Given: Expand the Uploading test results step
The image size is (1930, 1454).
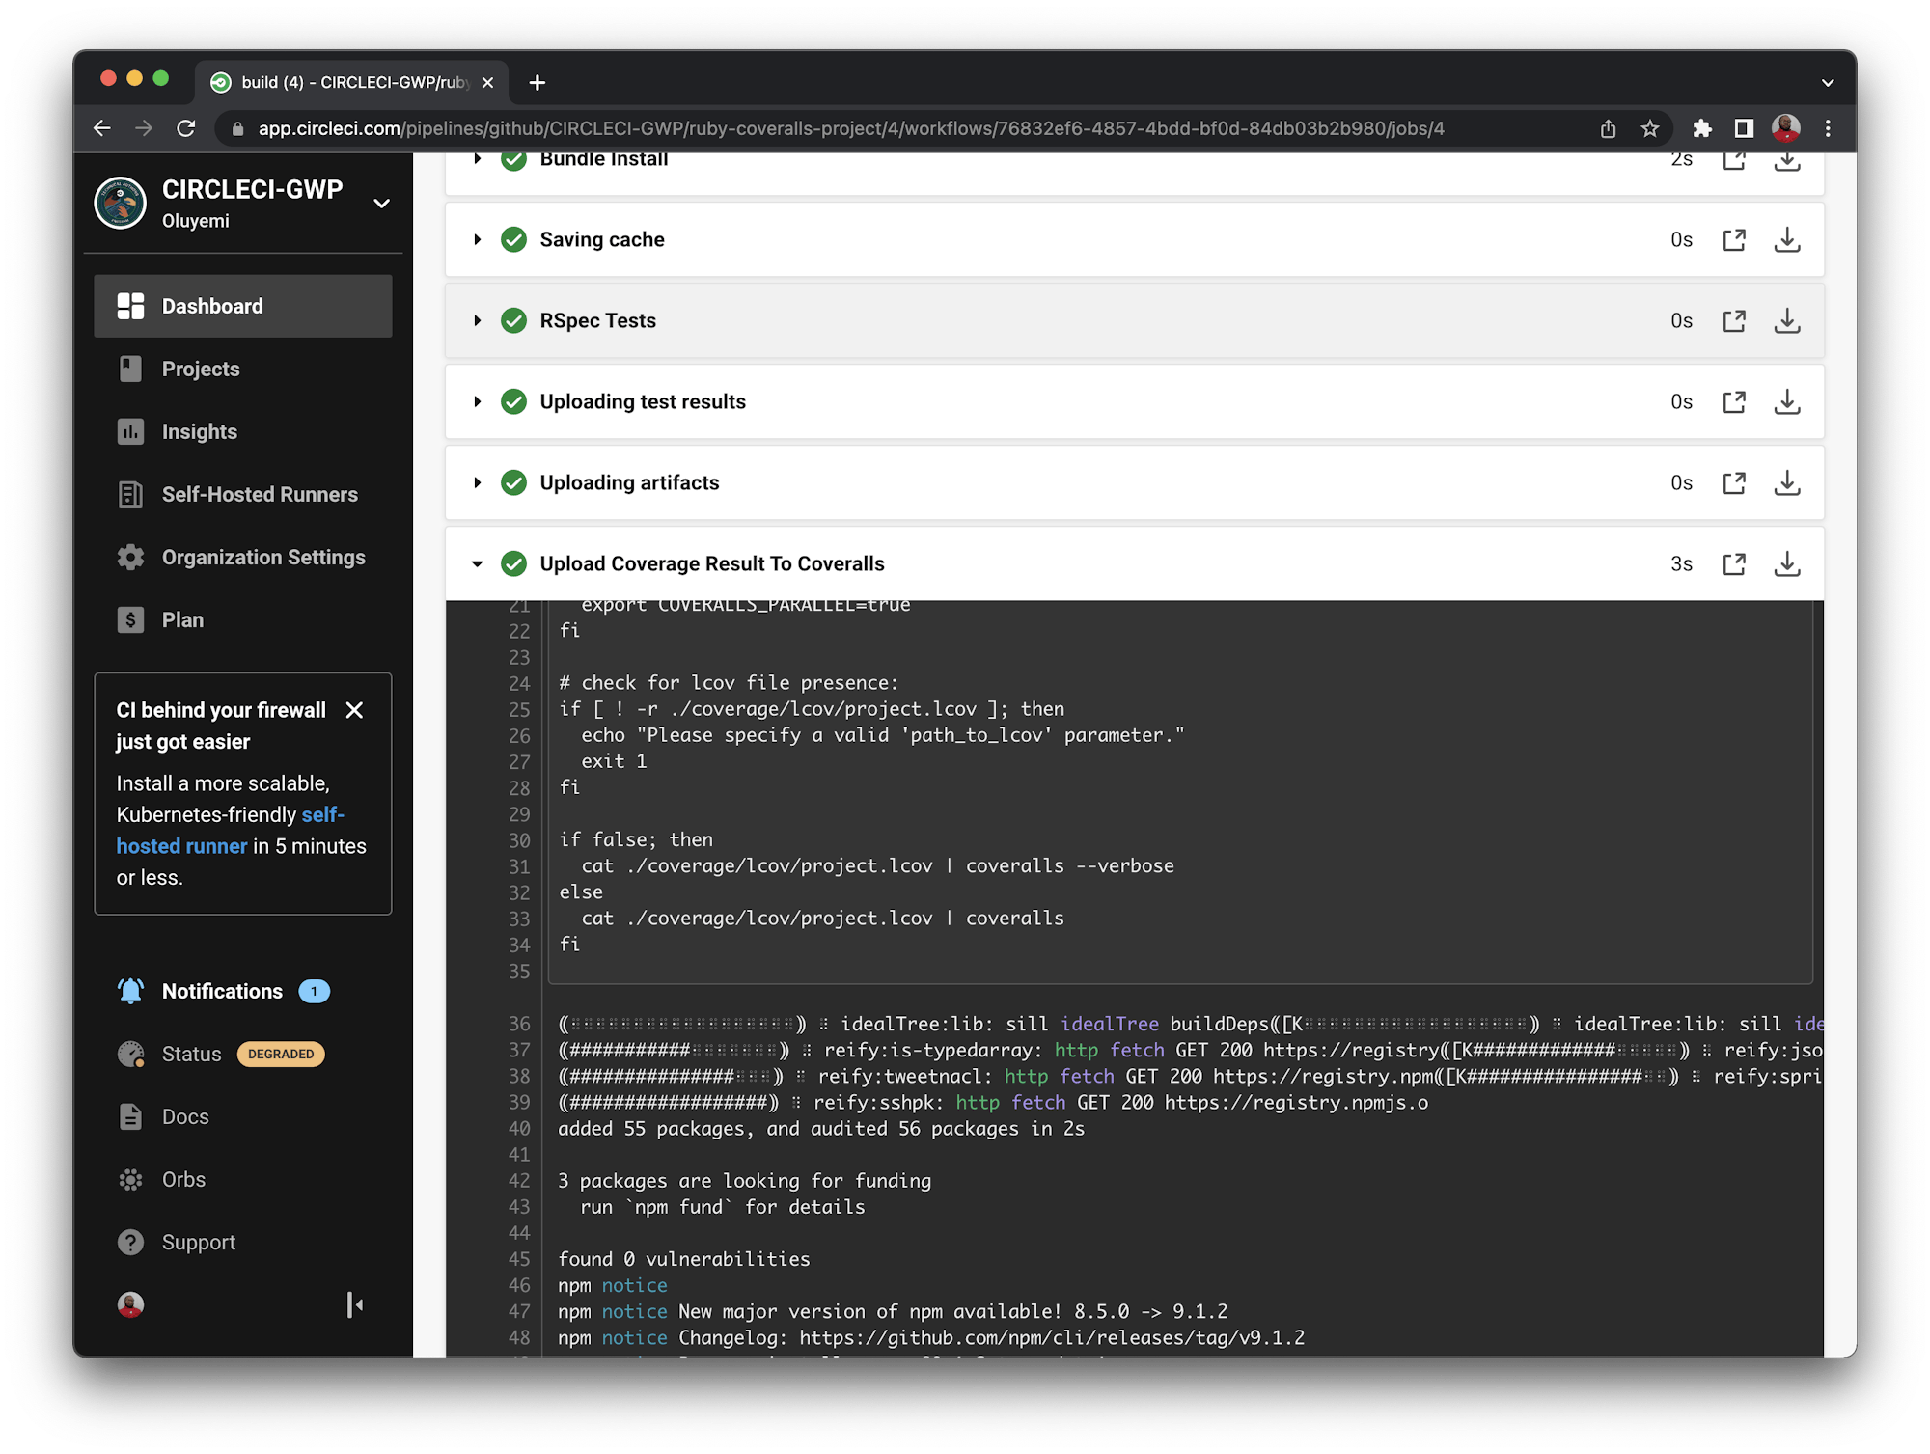Looking at the screenshot, I should pyautogui.click(x=477, y=401).
